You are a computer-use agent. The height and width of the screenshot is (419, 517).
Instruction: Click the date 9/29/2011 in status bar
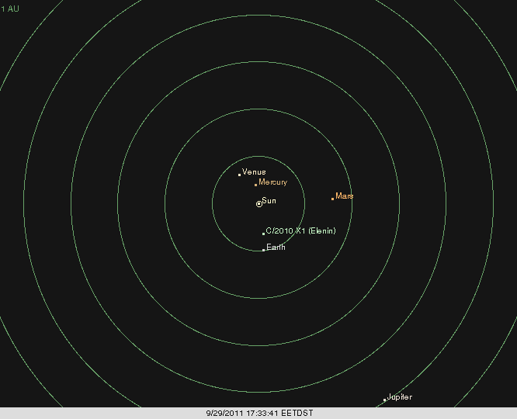223,414
